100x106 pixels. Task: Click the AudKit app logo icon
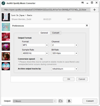3,3
